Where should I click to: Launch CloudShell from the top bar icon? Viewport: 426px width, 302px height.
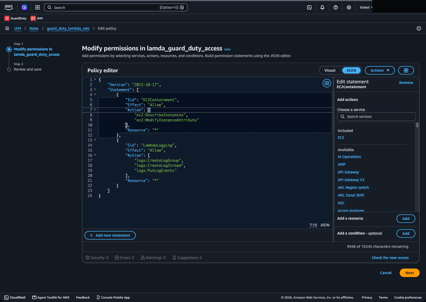coord(309,7)
